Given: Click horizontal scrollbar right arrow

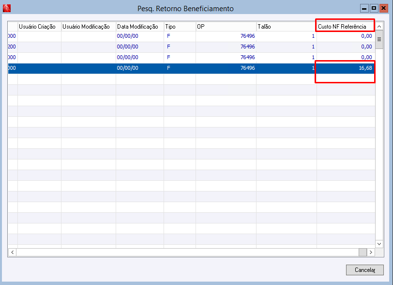Looking at the screenshot, I should click(x=371, y=253).
